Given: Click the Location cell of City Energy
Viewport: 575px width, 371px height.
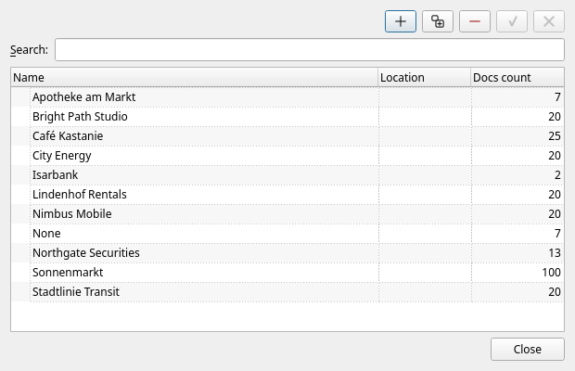Looking at the screenshot, I should click(x=425, y=156).
